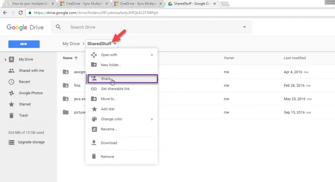The height and width of the screenshot is (182, 335).
Task: Click the Owner column header
Action: [229, 58]
